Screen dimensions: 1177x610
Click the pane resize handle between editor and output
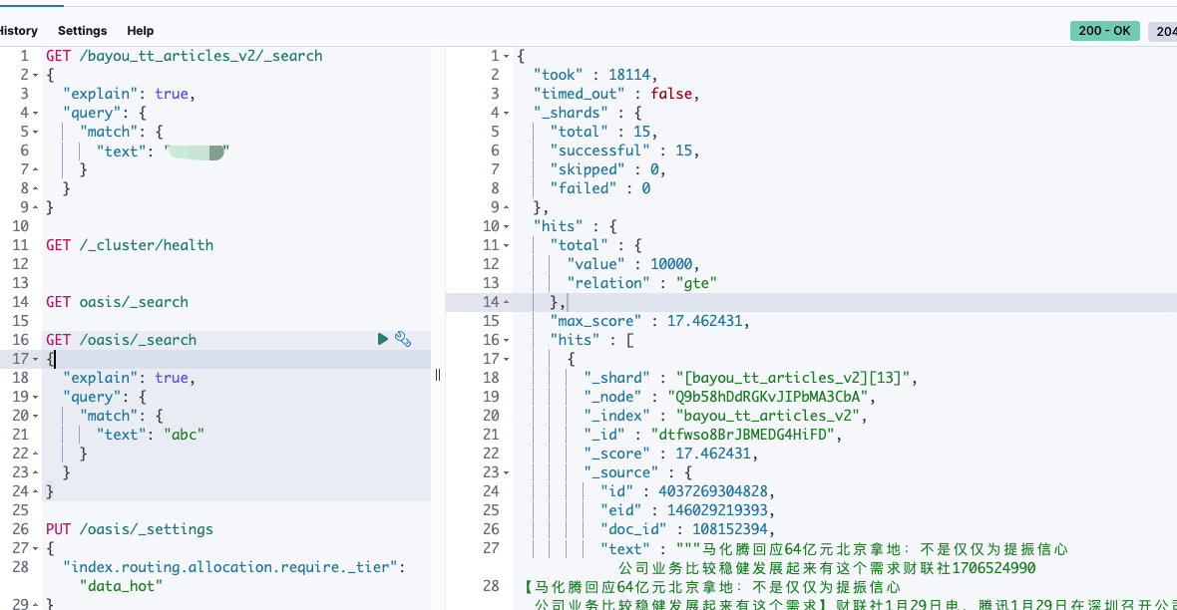(438, 375)
